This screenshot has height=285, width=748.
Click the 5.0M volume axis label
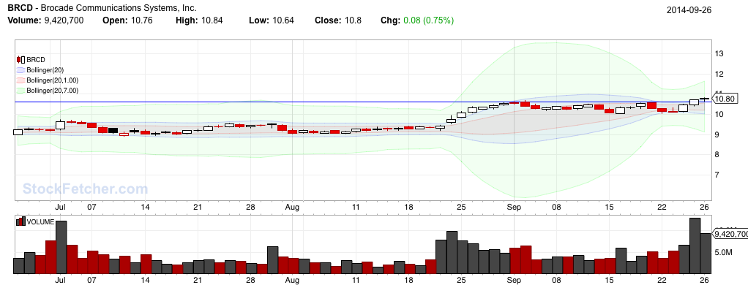click(722, 252)
